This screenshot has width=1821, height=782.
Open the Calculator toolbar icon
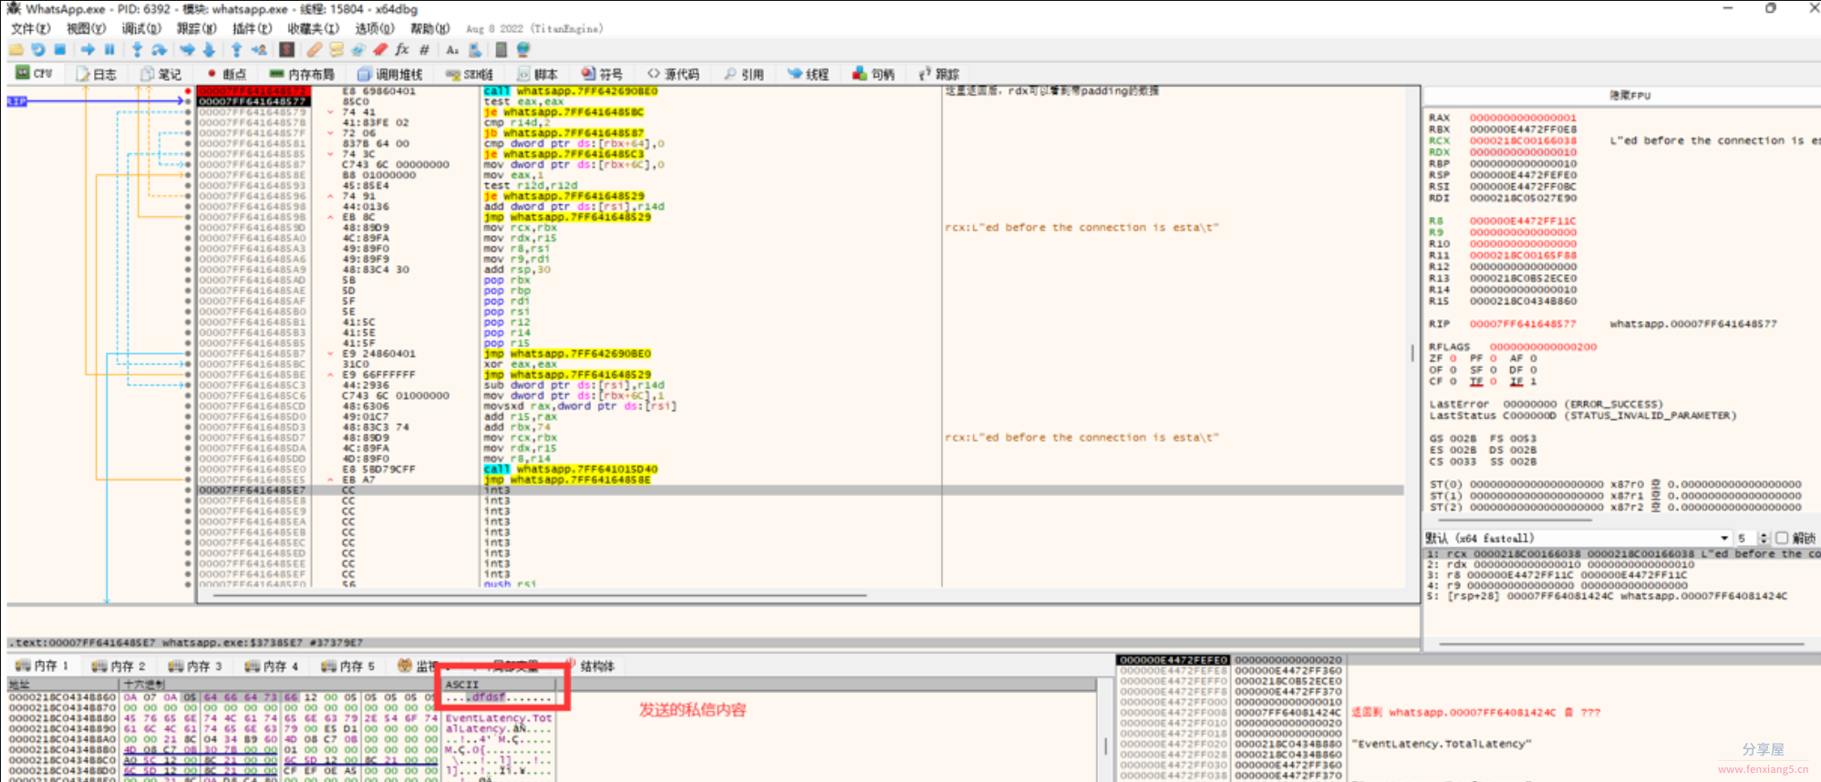(x=501, y=50)
